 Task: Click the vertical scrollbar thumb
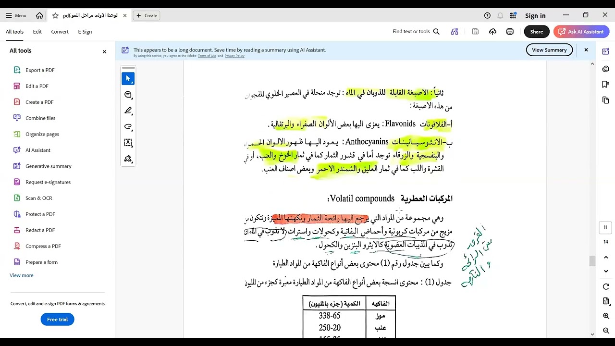(x=592, y=261)
